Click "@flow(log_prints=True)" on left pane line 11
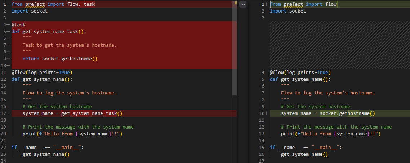 42,73
